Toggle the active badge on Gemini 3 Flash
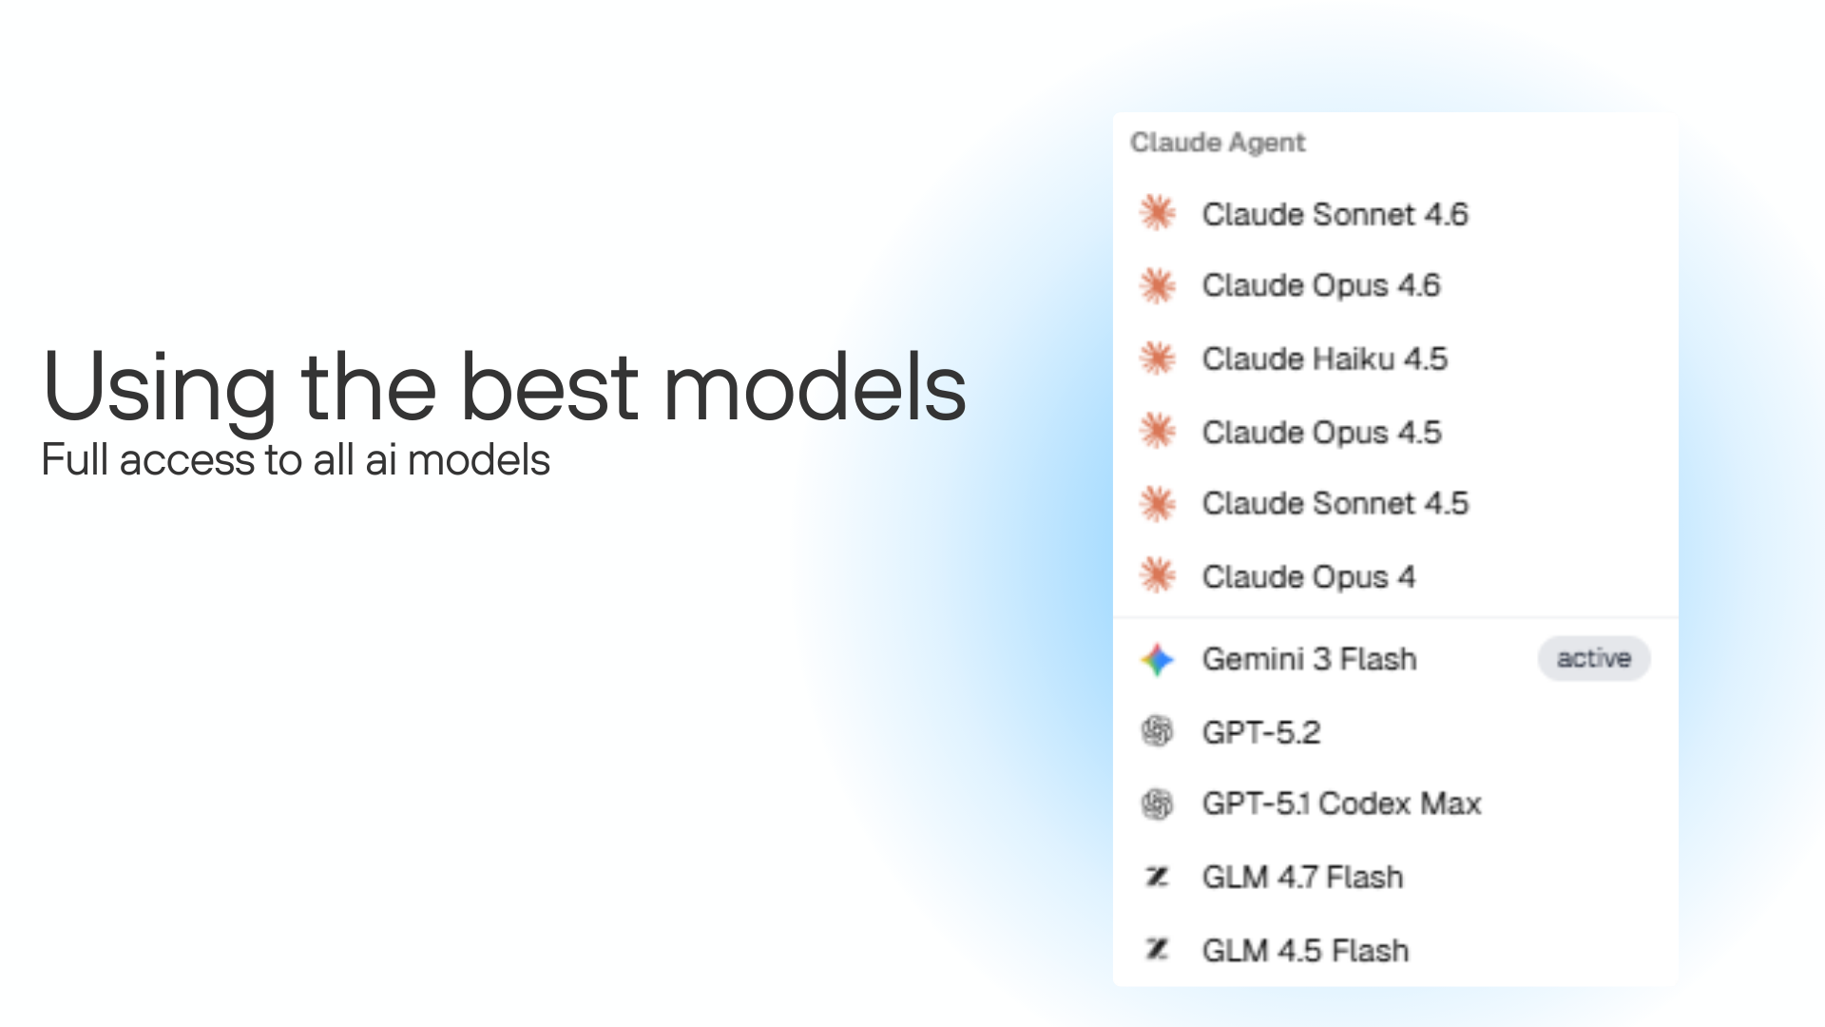The image size is (1825, 1027). coord(1594,657)
